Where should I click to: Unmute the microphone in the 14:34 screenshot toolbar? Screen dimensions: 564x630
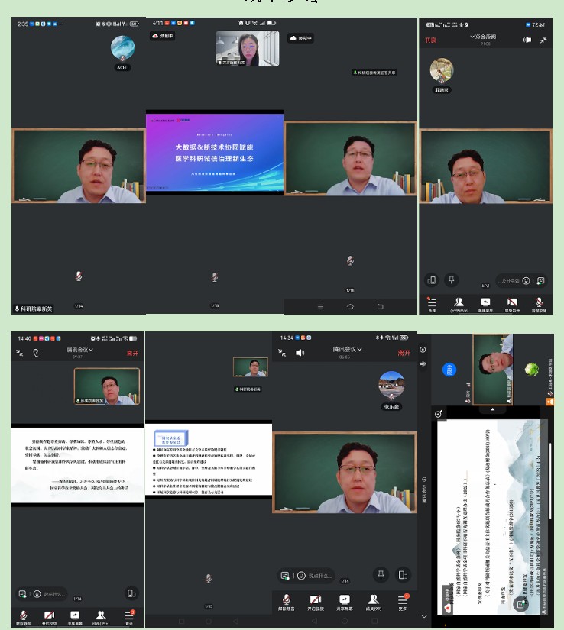click(x=287, y=603)
